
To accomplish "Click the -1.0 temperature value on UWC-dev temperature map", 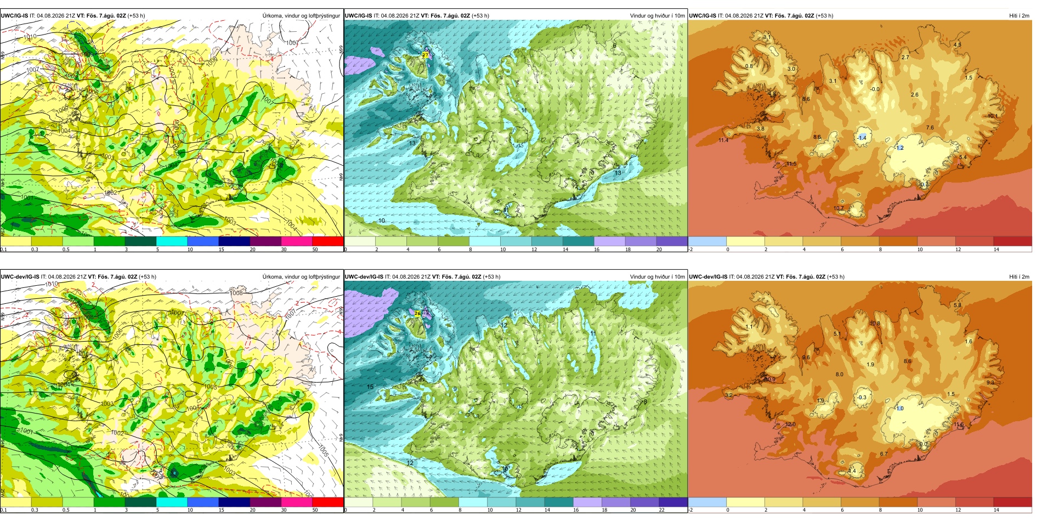I will pos(899,409).
